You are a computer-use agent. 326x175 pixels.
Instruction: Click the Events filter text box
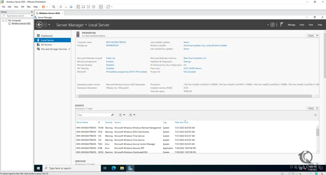click(x=94, y=115)
